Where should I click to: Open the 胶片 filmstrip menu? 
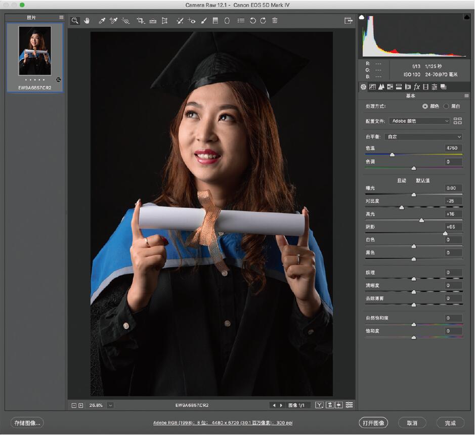61,17
